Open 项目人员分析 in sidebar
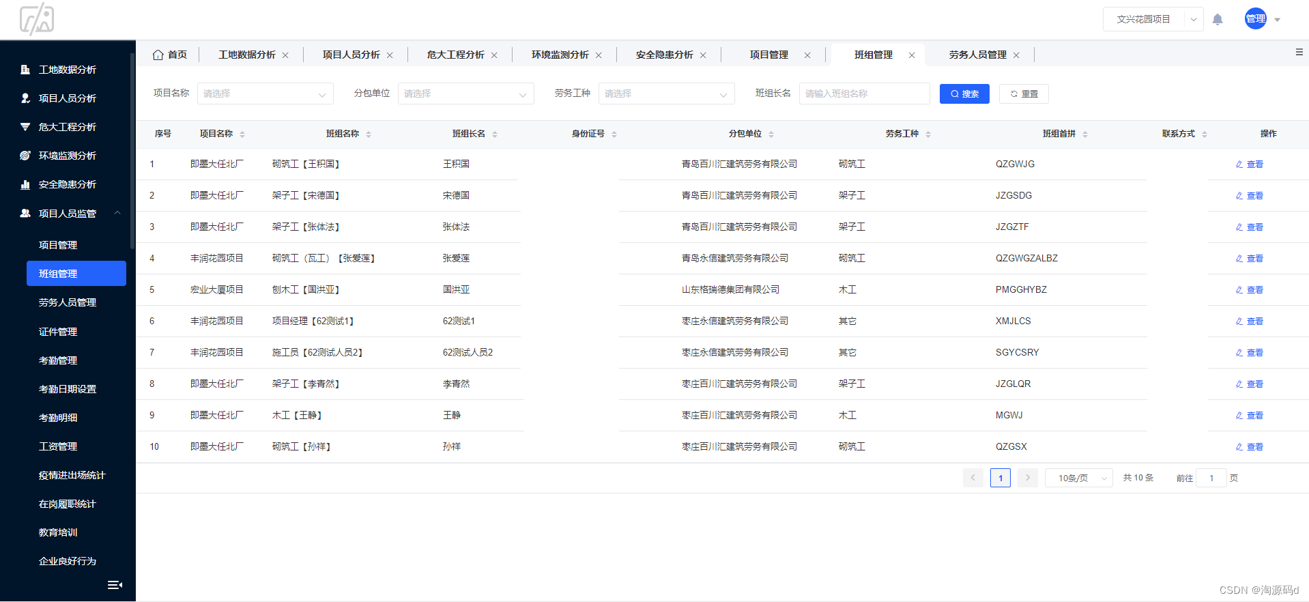Viewport: 1309px width, 602px height. (68, 98)
